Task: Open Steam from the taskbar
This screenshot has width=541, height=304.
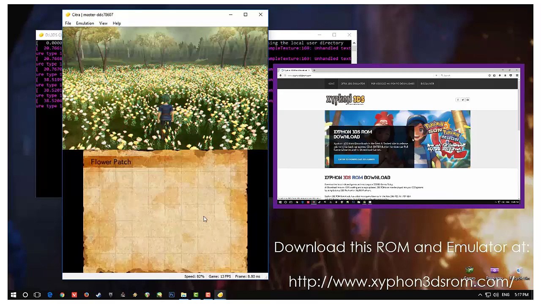Action: (98, 295)
